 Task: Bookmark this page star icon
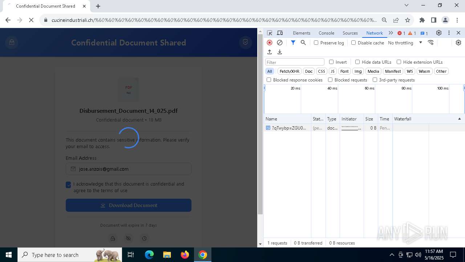408,20
